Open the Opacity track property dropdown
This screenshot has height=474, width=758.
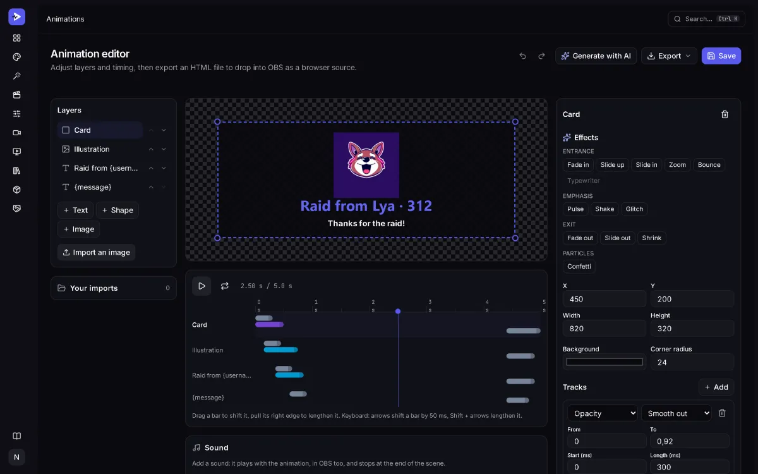click(x=603, y=413)
